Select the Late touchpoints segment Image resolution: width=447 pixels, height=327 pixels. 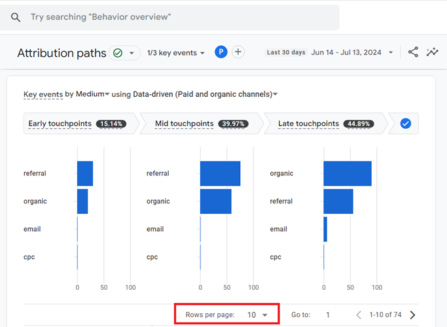tap(325, 124)
